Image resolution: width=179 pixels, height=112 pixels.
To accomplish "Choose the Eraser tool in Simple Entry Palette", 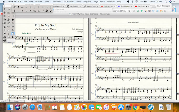I will tap(14, 7).
